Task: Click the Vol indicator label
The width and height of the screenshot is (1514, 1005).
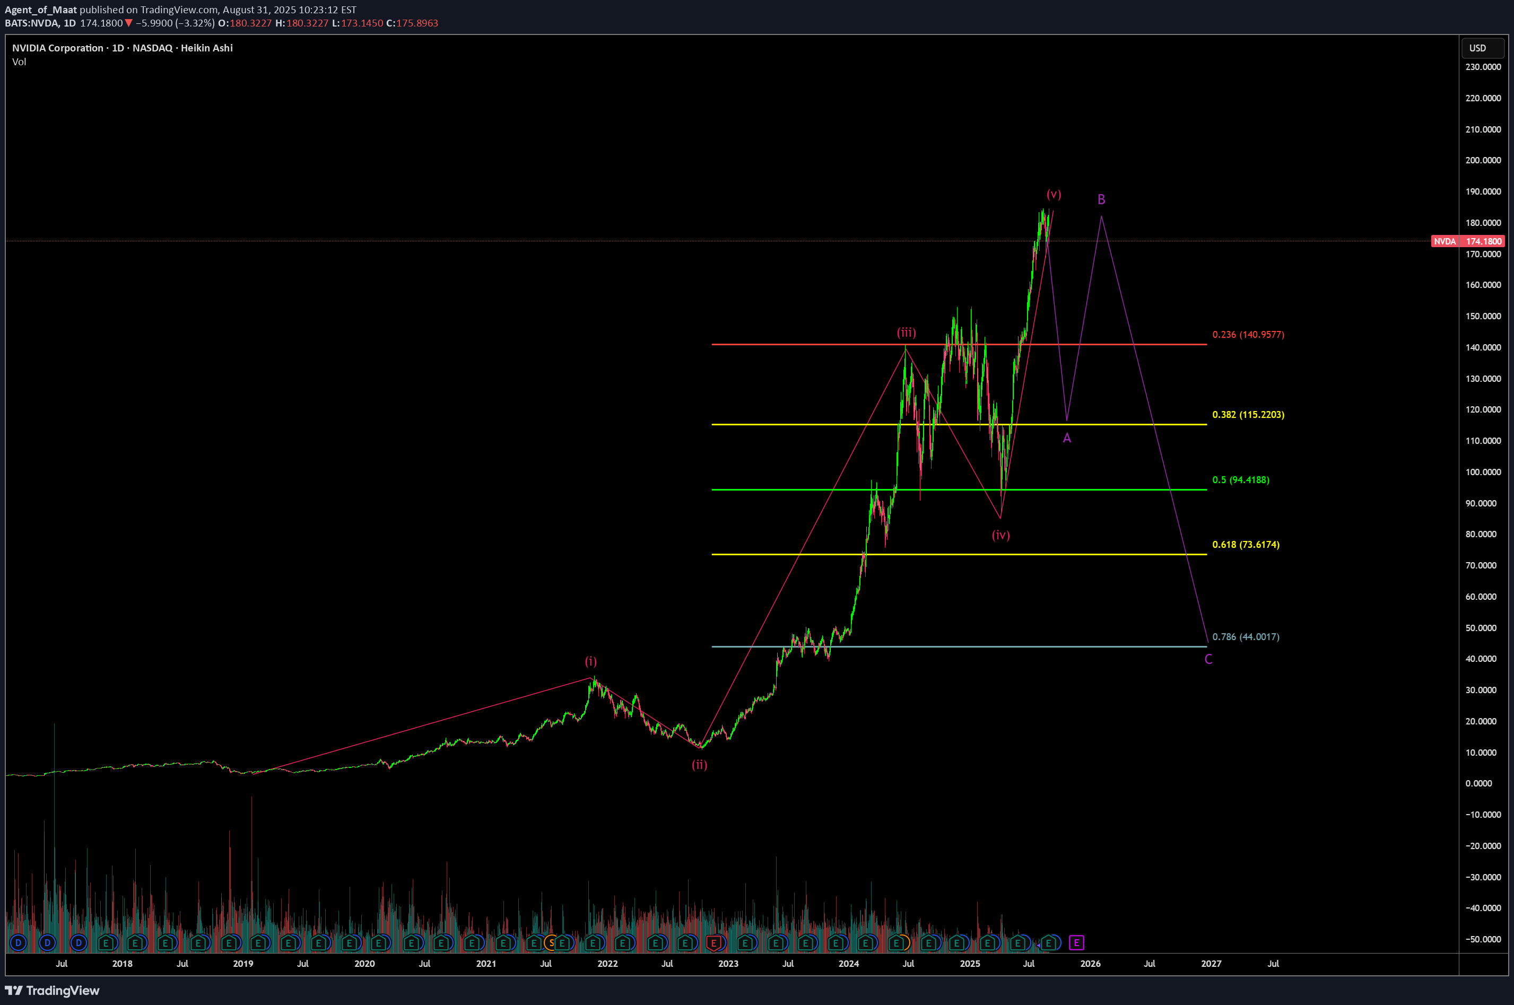Action: pos(19,62)
